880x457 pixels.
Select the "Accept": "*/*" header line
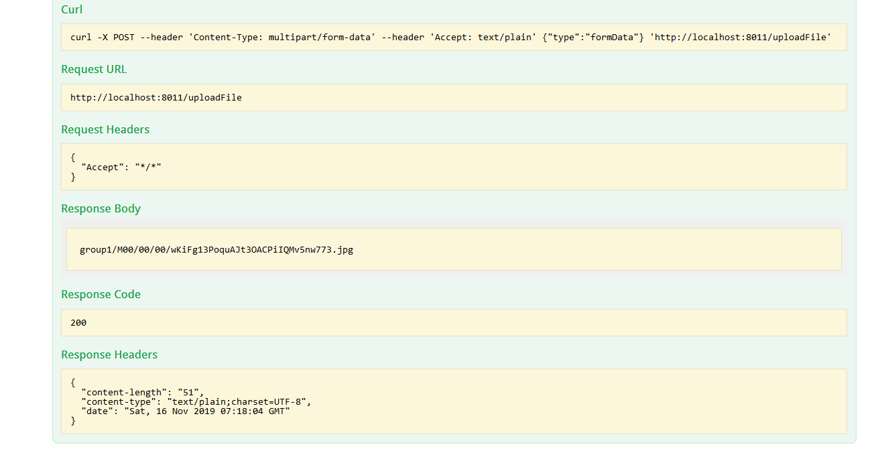121,167
